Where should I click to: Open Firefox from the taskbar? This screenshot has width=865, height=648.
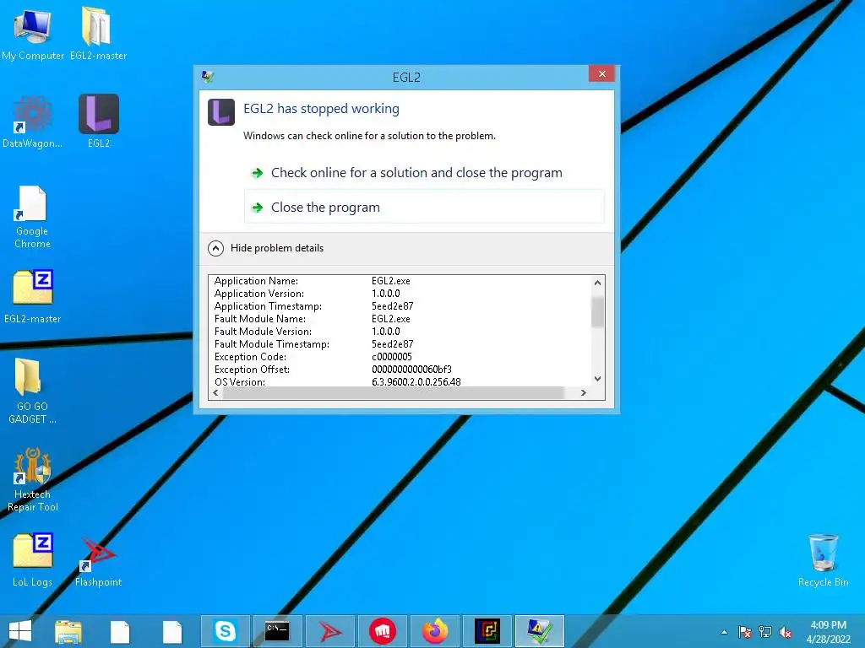click(x=435, y=631)
